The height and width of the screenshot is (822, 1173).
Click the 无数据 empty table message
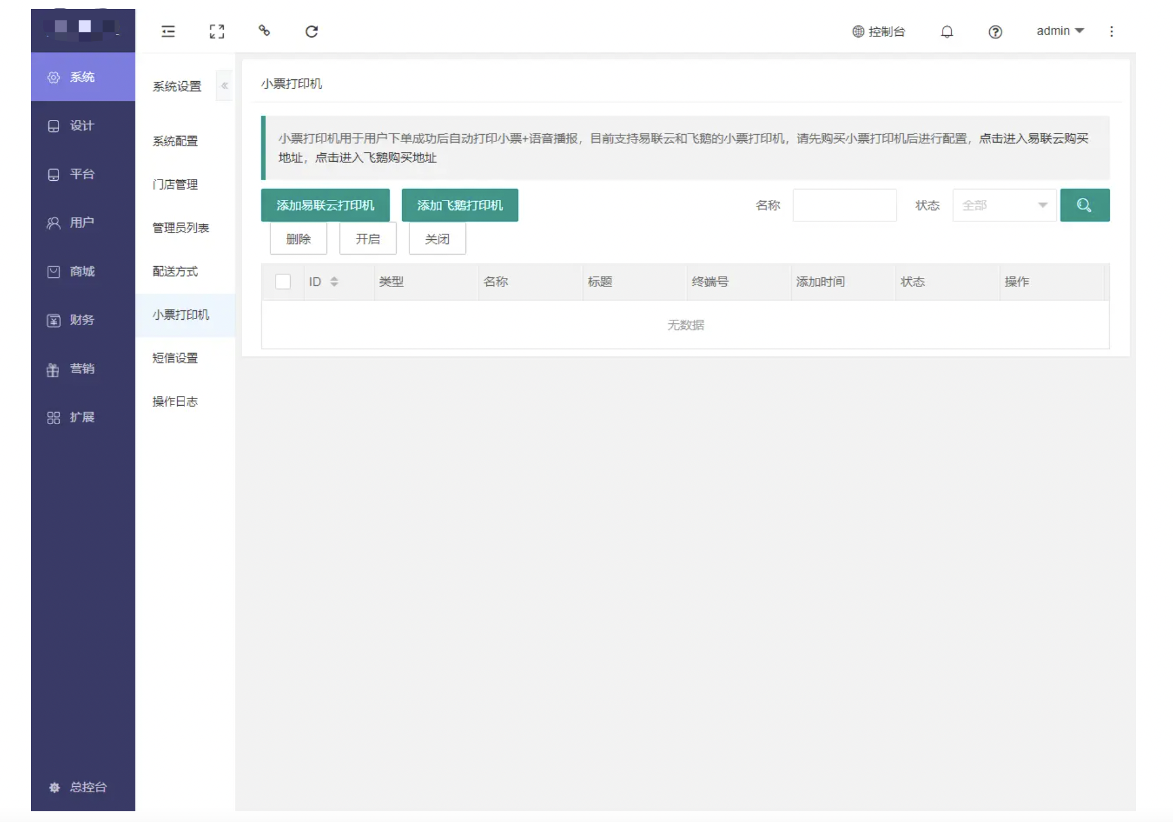coord(686,325)
